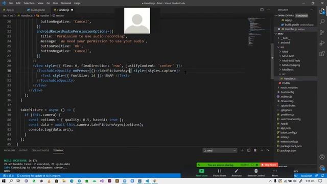Screen dimensions: 327x184
Task: Switch to the Problems panel tab
Action: 10,150
